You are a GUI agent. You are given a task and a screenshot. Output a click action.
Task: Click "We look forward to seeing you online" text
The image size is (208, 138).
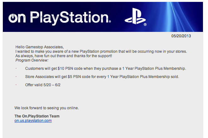[47, 108]
